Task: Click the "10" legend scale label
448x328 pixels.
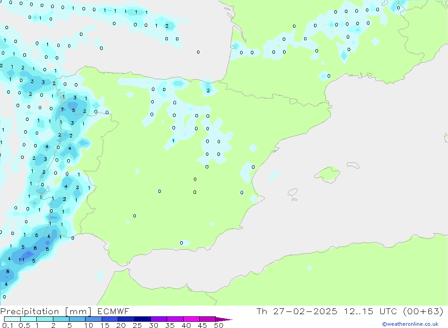Action: click(89, 325)
